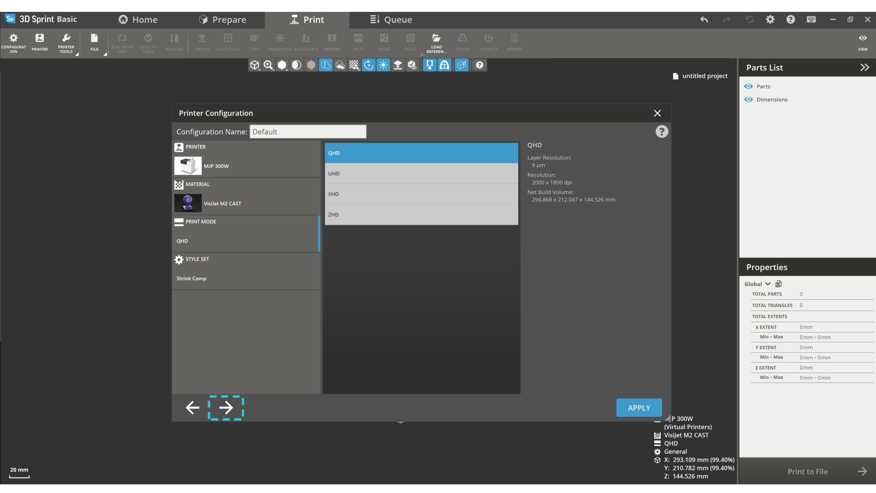Image resolution: width=876 pixels, height=493 pixels.
Task: Toggle visibility eye for Parts
Action: (x=749, y=86)
